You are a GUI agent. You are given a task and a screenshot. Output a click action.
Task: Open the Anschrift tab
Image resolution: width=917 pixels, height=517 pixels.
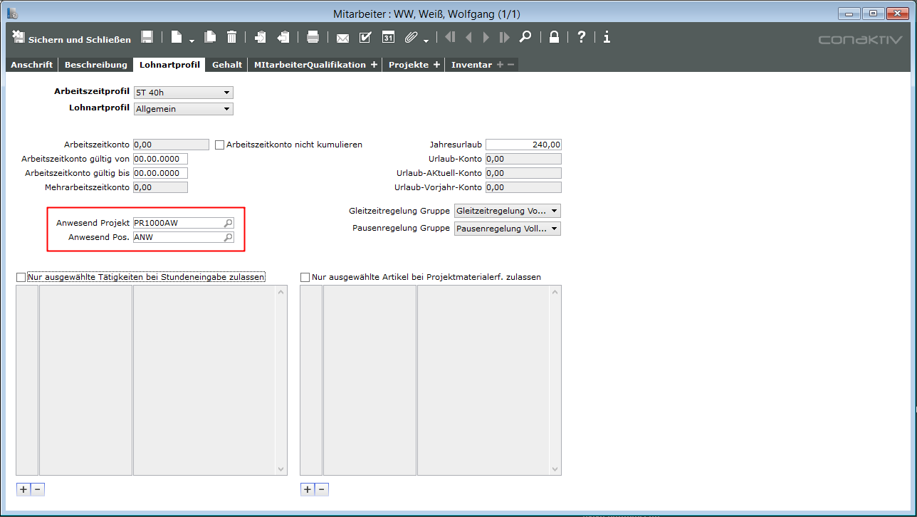(31, 65)
